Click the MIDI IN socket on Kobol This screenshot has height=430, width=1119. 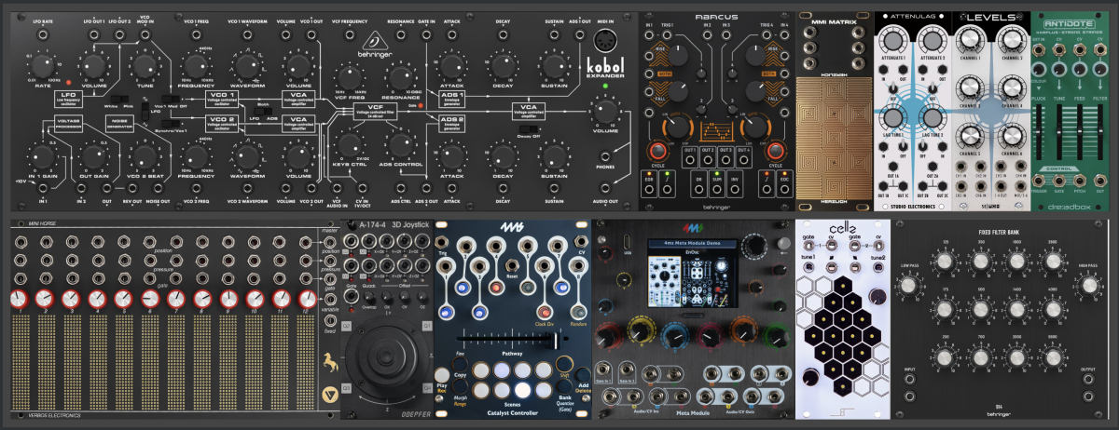605,41
